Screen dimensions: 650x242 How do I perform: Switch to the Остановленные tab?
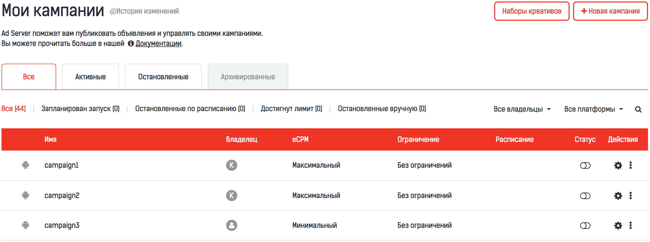point(163,77)
